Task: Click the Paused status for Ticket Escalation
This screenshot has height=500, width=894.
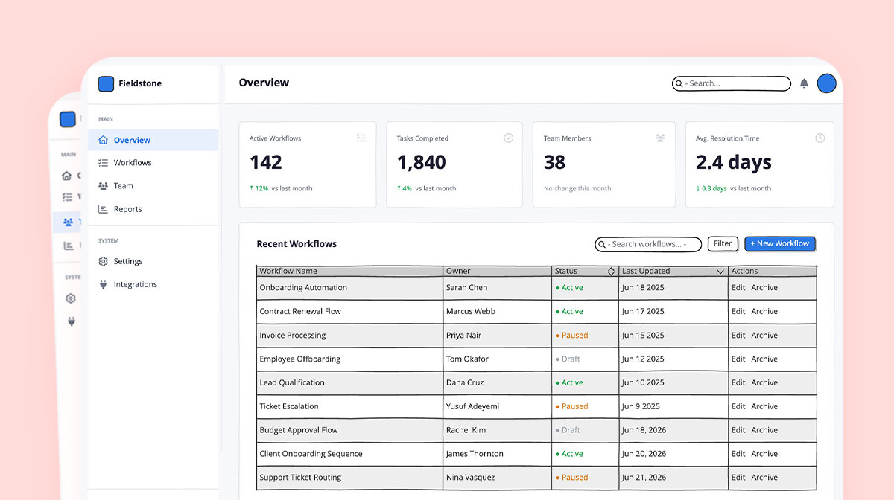Action: tap(571, 406)
